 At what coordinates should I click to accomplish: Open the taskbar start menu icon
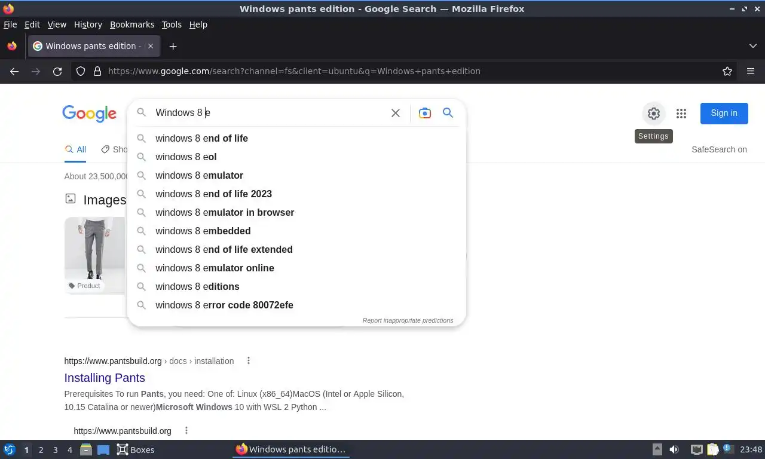9,449
